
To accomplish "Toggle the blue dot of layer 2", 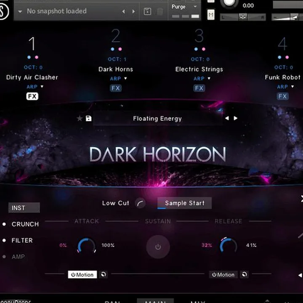I will coord(112,49).
